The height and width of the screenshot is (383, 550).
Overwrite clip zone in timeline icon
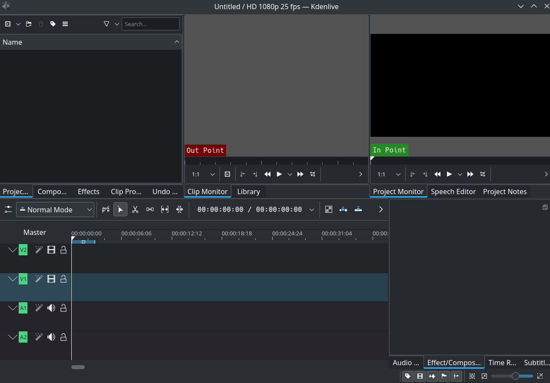point(358,209)
